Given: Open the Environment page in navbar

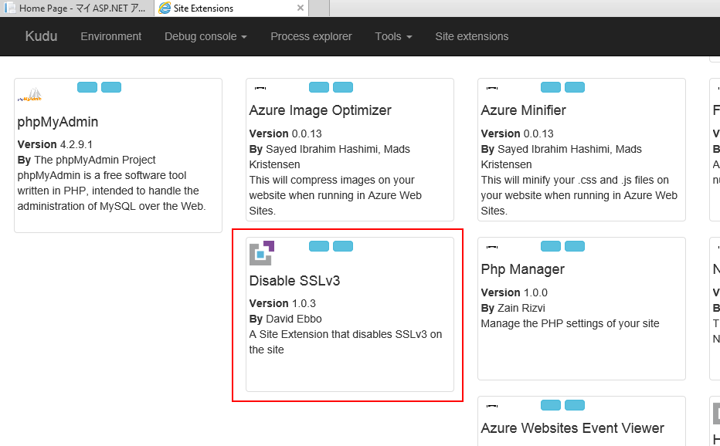Looking at the screenshot, I should pos(111,36).
